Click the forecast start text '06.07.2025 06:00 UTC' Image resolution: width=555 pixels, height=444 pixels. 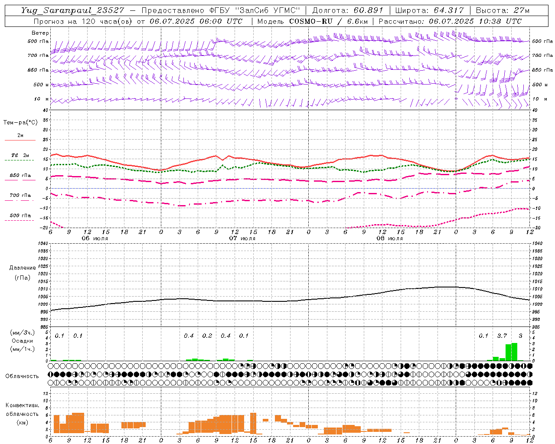[196, 21]
